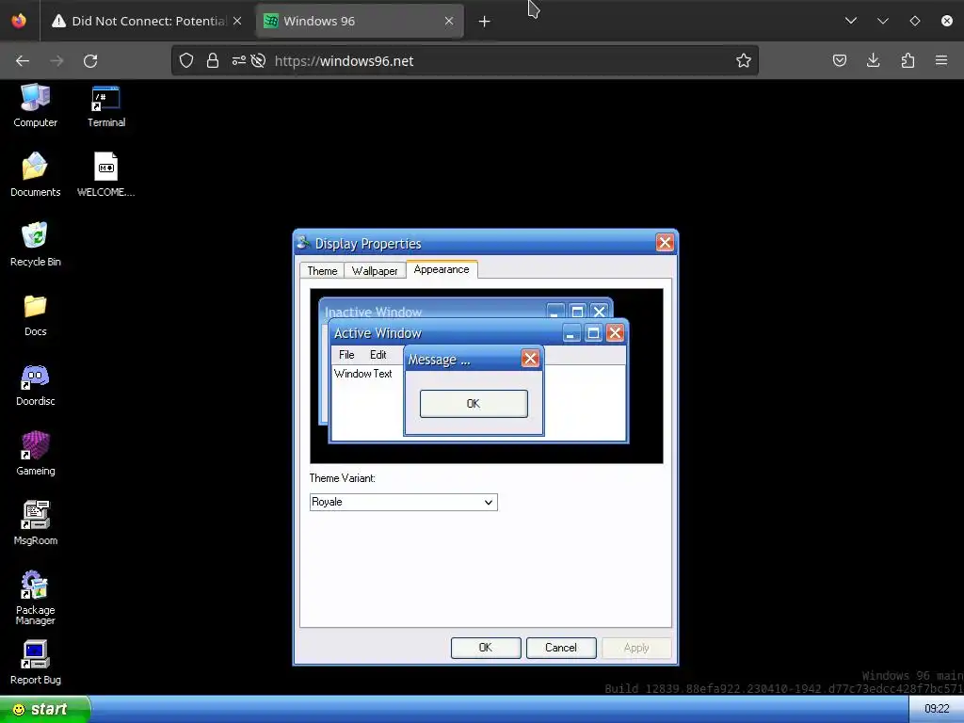Click OK in the preview Message box

(474, 403)
